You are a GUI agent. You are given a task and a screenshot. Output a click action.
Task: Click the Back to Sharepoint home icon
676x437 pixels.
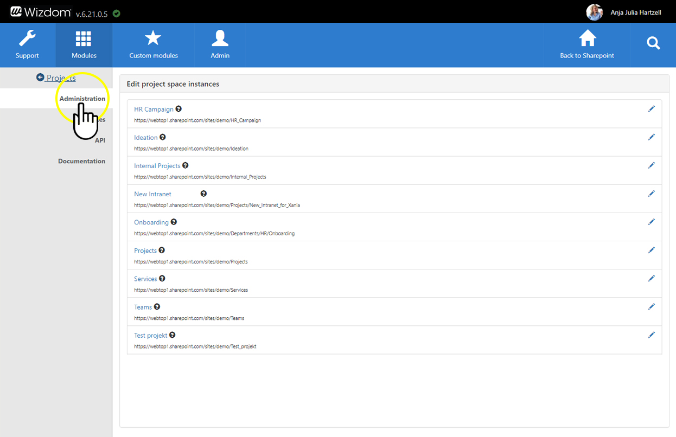(587, 39)
